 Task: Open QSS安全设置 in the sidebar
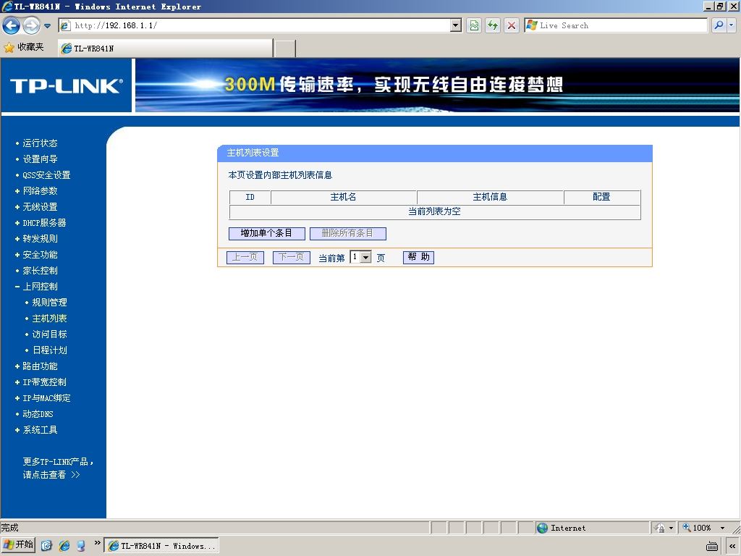(46, 175)
